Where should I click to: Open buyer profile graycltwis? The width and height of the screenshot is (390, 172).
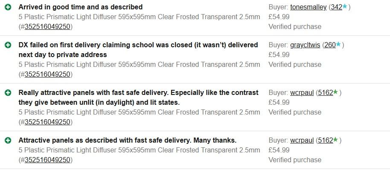tap(305, 45)
